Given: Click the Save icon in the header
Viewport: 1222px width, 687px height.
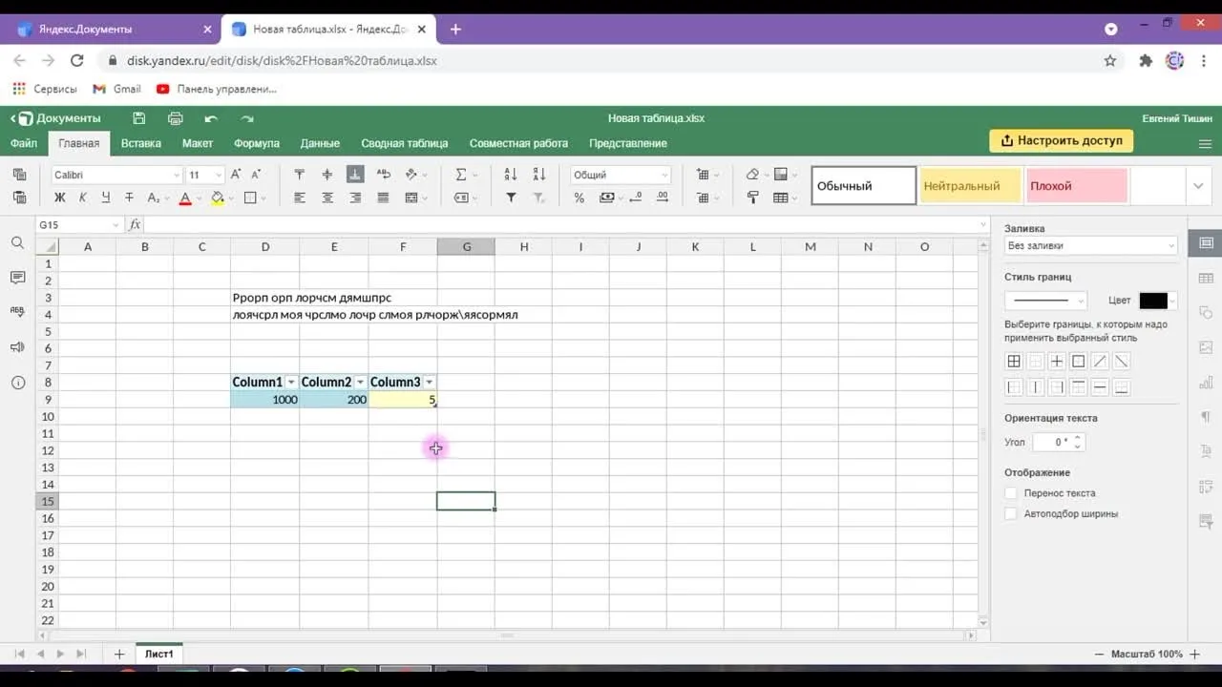Looking at the screenshot, I should point(139,118).
